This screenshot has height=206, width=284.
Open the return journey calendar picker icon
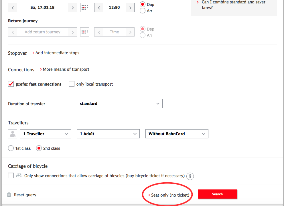[84, 32]
